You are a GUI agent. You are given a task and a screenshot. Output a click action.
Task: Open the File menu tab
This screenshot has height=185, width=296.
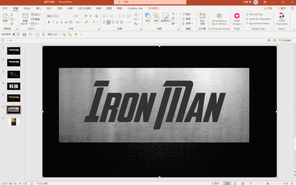pos(5,8)
